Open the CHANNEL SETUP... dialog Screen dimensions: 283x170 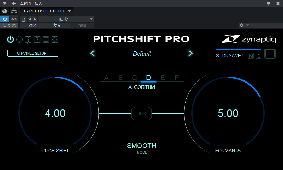pos(33,53)
